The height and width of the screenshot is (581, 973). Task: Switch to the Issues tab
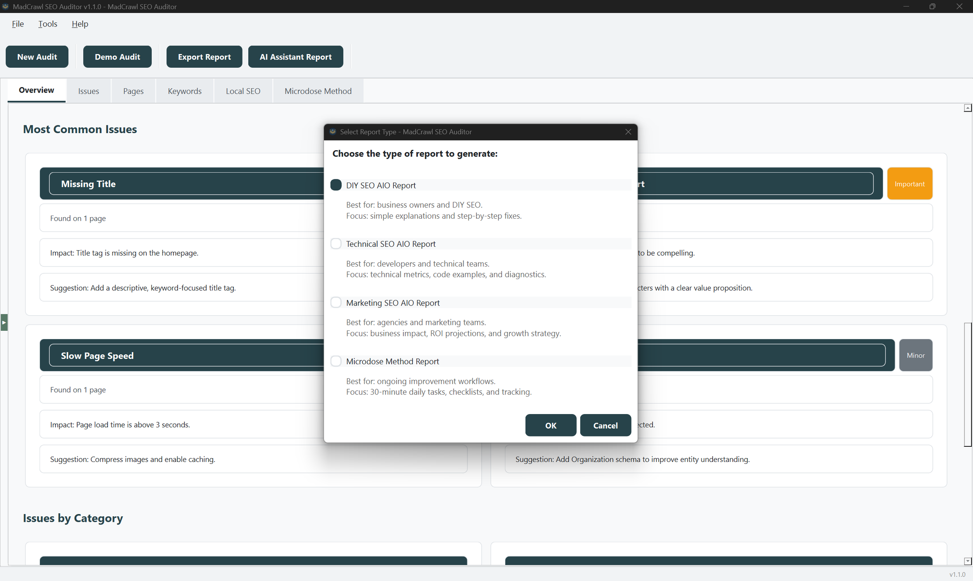click(x=88, y=90)
